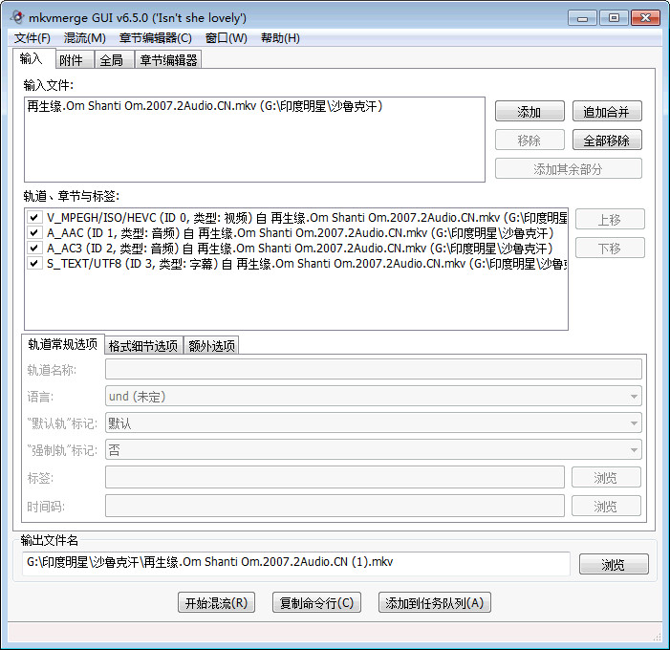Open the 章节编辑器(C) menu
Screen dimensions: 670x650
tap(155, 38)
